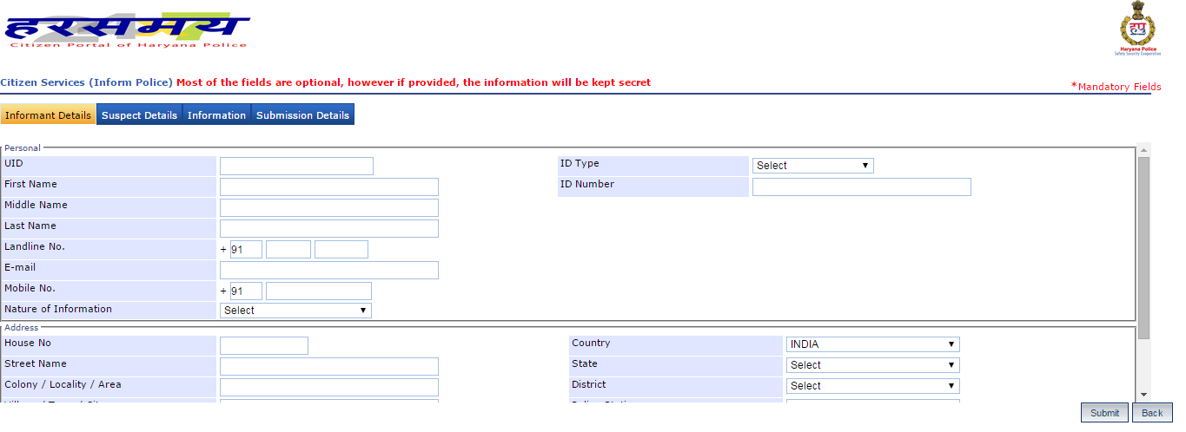The width and height of the screenshot is (1186, 432).
Task: Expand the State dropdown
Action: [x=872, y=365]
